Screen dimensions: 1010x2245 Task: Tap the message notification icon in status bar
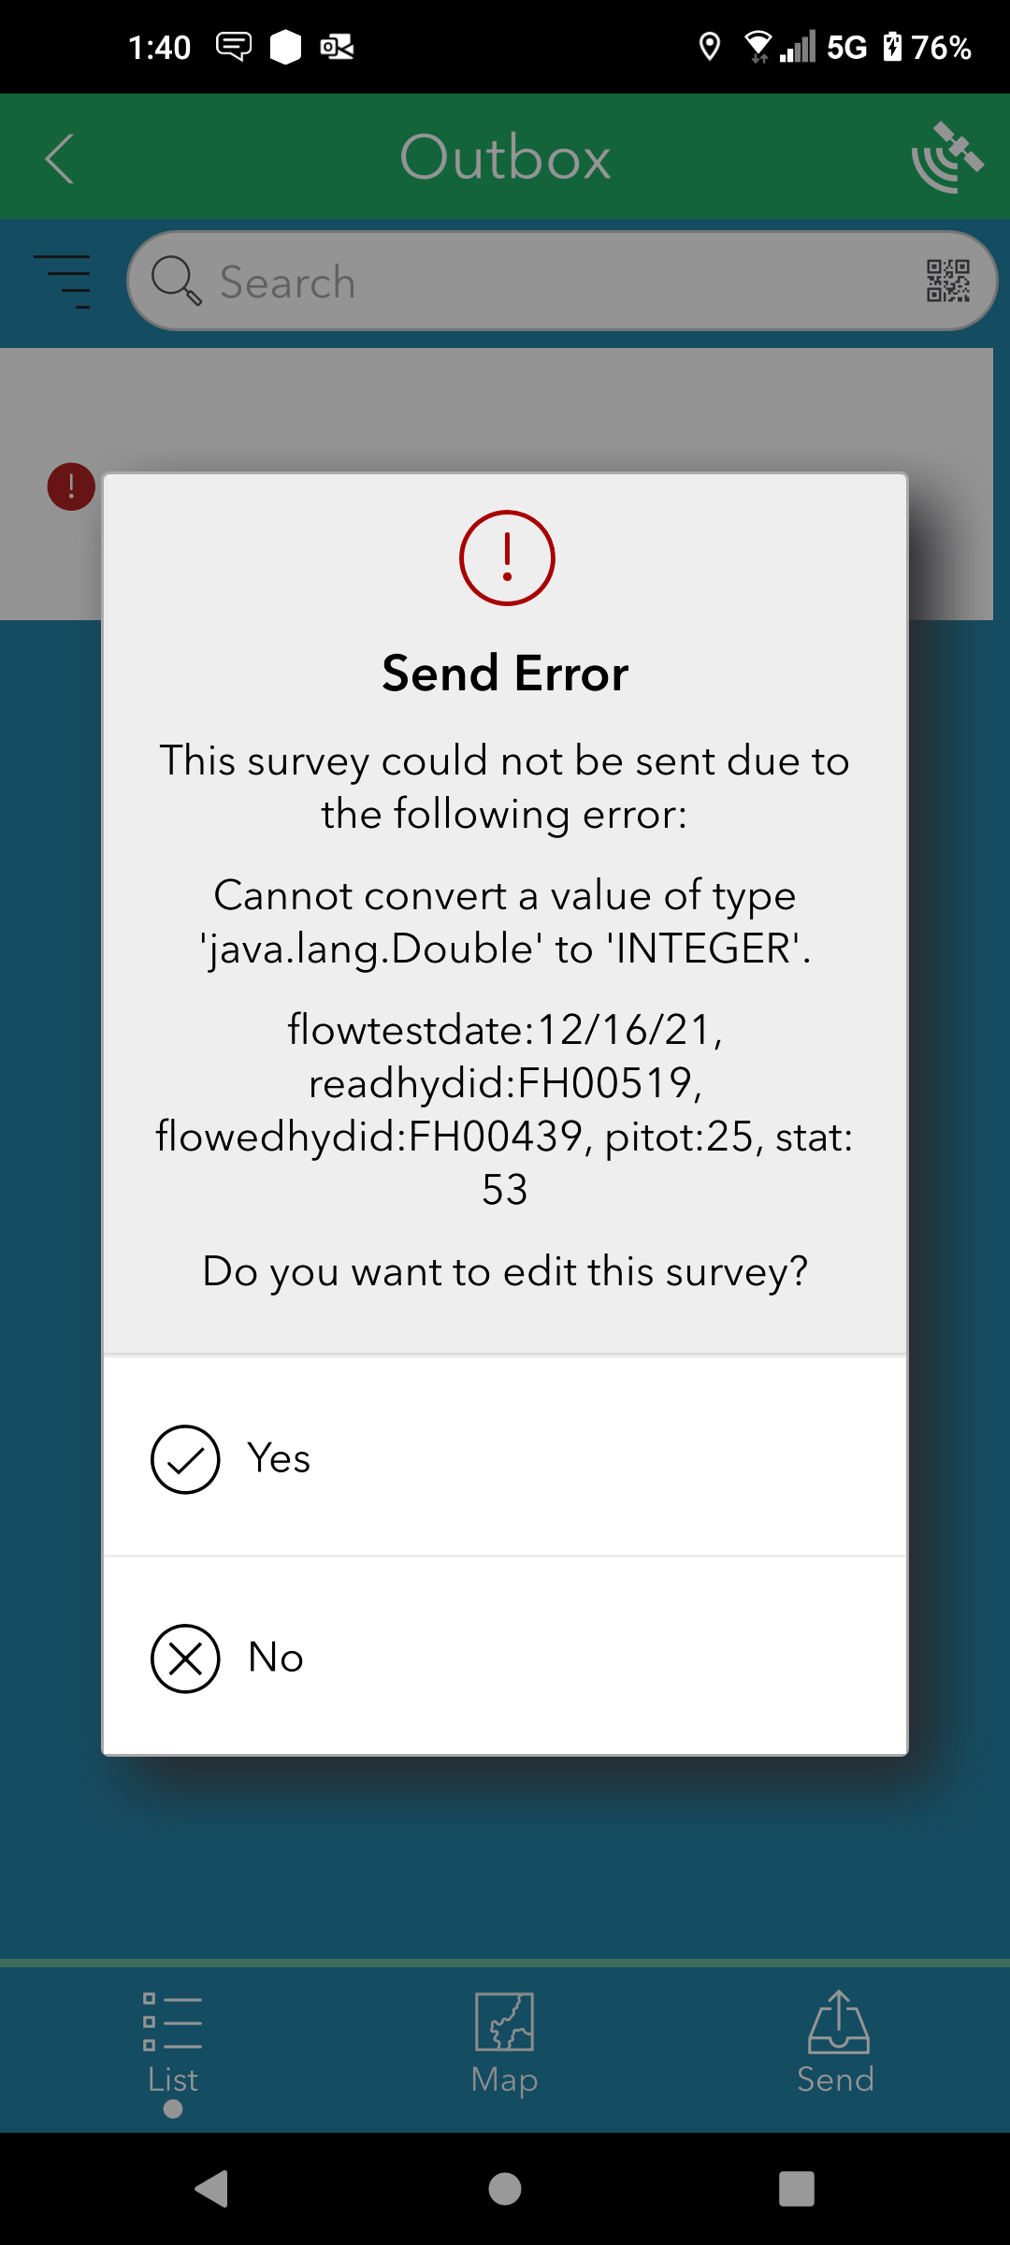(234, 46)
